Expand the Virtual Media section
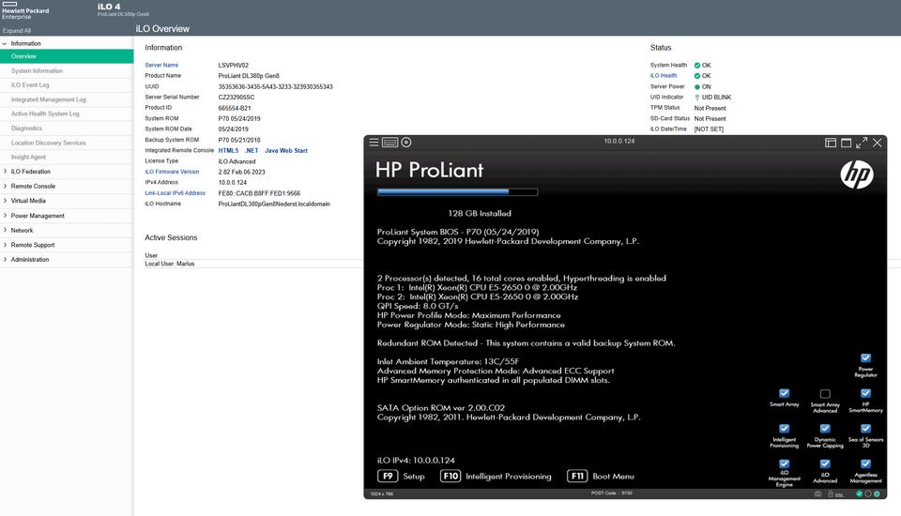Viewport: 901px width, 516px height. tap(5, 201)
